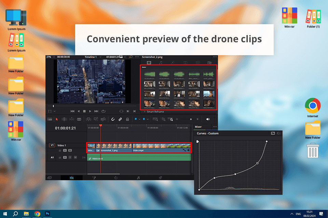The height and width of the screenshot is (218, 328).
Task: Pick the Blade Edit Mode tool
Action: coord(79,119)
